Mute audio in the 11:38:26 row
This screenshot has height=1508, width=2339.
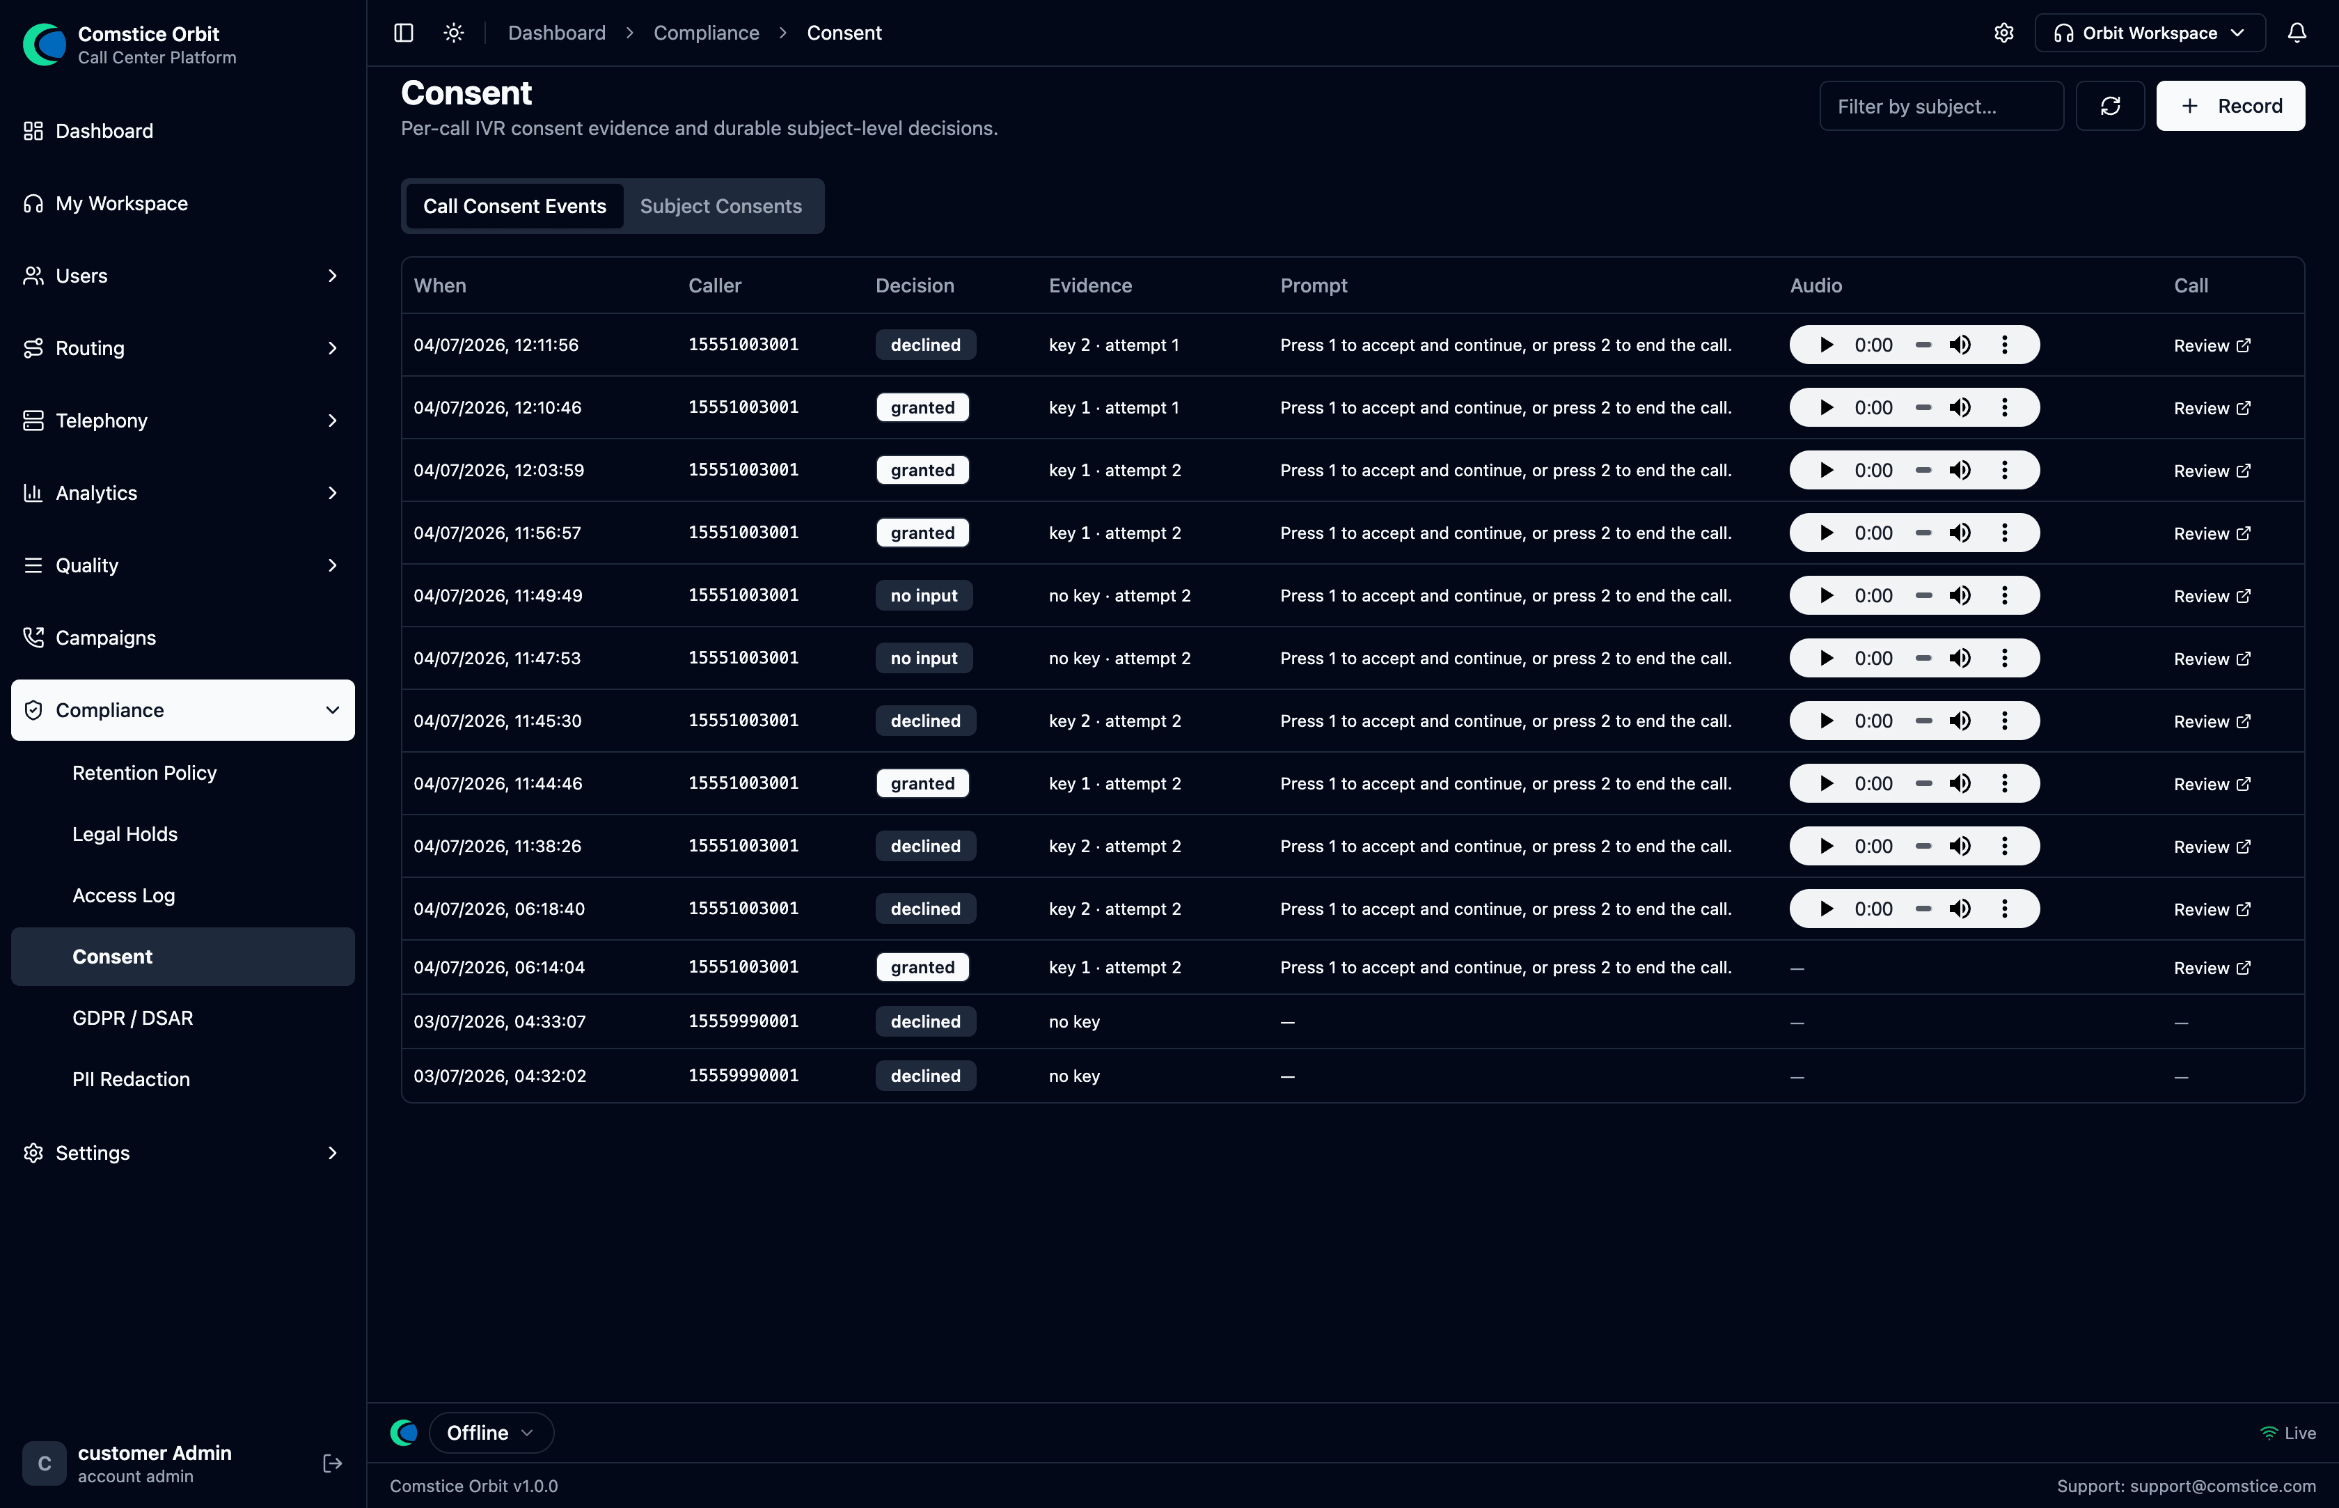point(1960,846)
